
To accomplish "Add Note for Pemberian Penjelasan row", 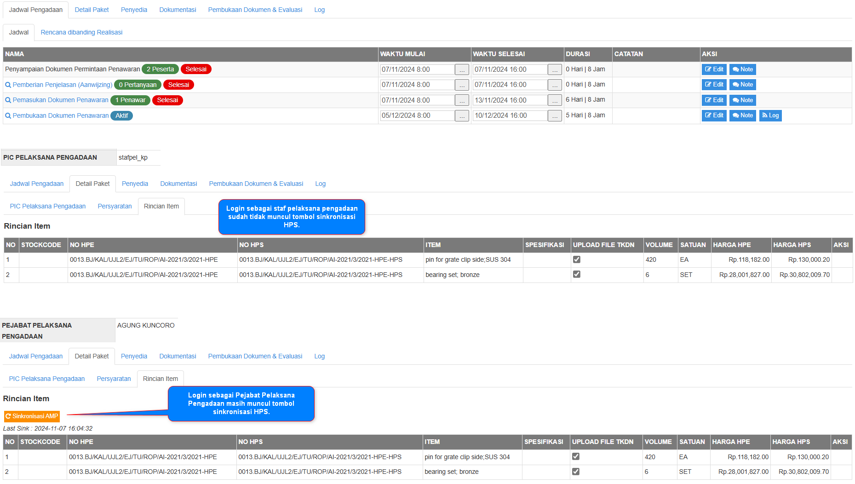I will 742,85.
